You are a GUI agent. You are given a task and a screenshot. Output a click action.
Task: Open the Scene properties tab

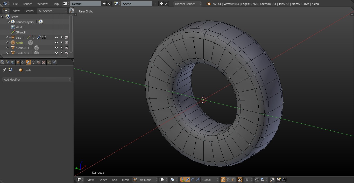click(8, 62)
